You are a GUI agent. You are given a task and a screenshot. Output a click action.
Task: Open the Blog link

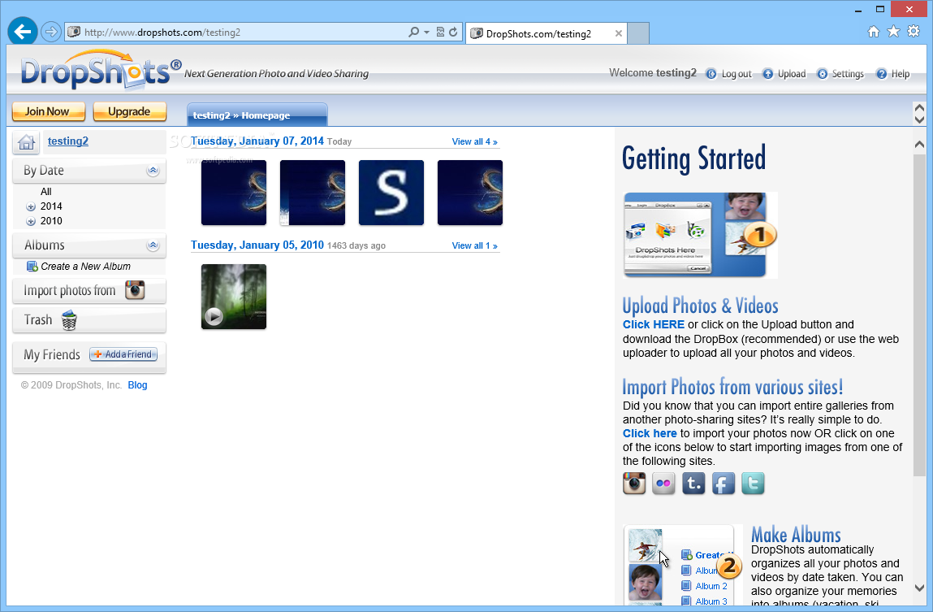click(137, 385)
